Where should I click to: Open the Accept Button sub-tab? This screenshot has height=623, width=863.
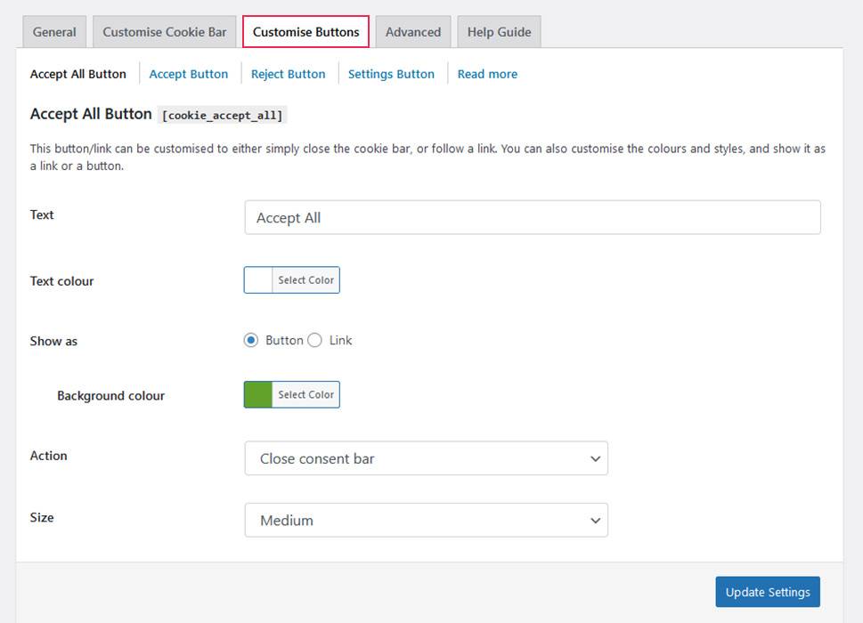click(189, 74)
